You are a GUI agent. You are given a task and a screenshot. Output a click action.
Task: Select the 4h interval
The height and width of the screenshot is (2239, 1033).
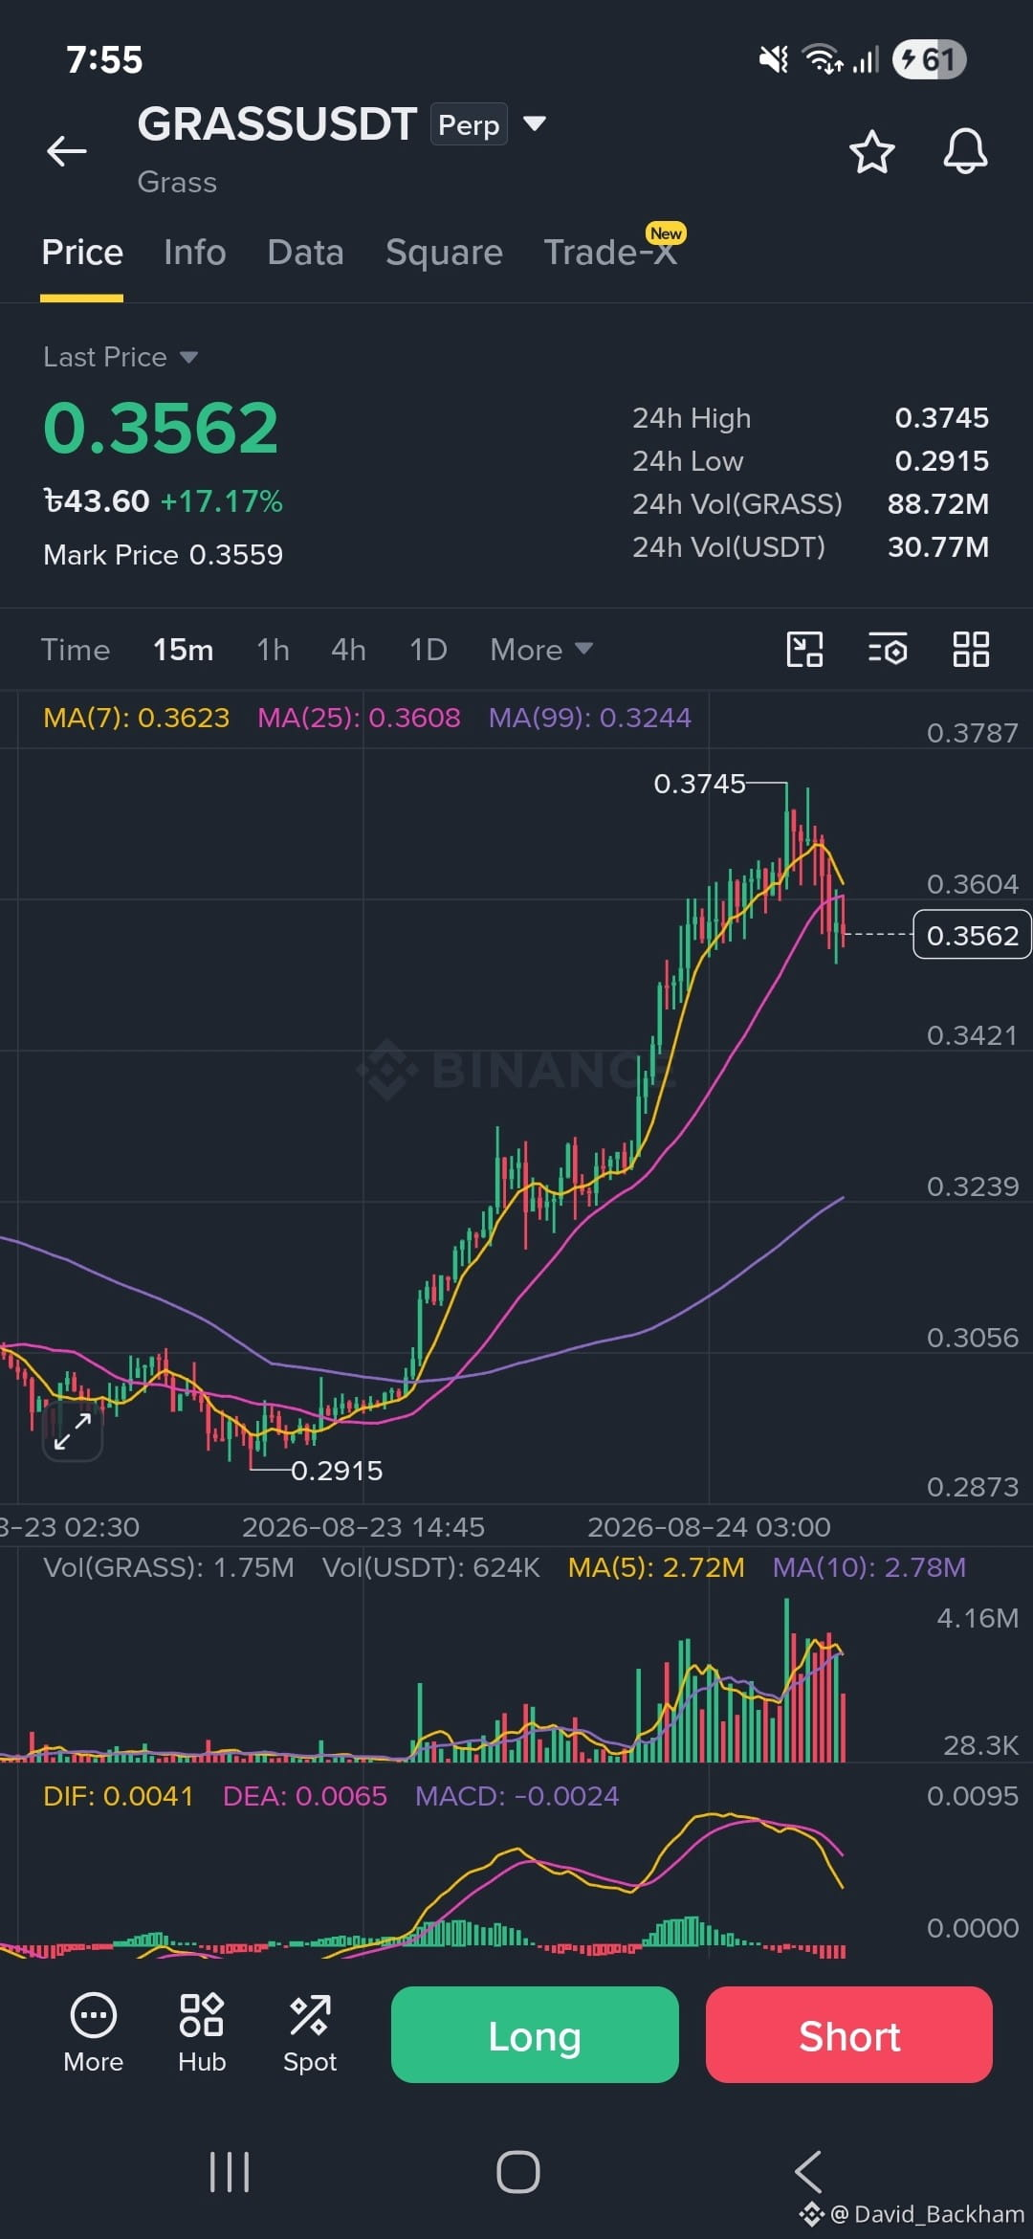[348, 650]
